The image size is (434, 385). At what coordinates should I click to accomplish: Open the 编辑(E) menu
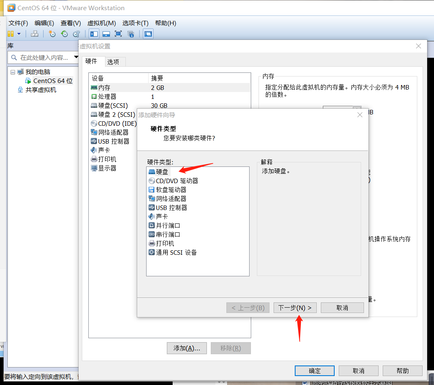pos(44,23)
